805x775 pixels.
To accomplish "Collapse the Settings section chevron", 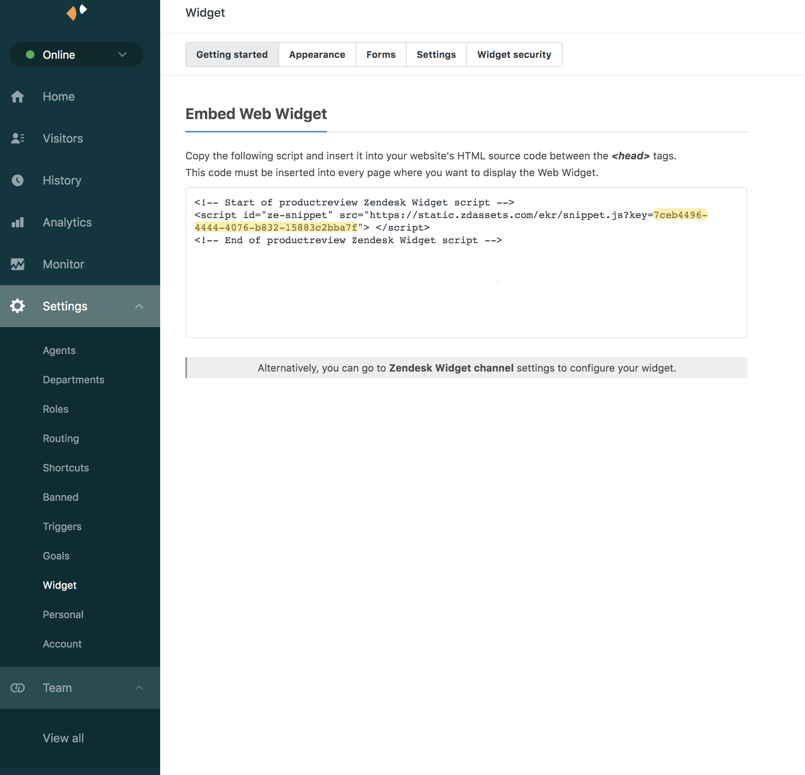I will (x=139, y=306).
